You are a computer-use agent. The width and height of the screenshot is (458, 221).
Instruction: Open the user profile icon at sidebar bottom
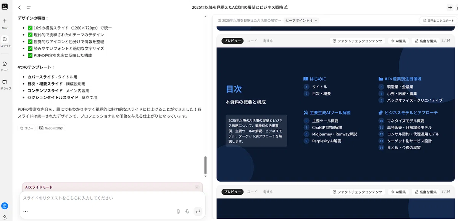click(x=5, y=217)
